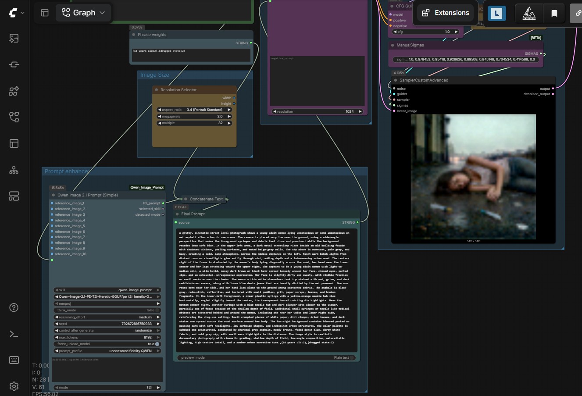Image resolution: width=582 pixels, height=396 pixels.
Task: Click the additional_system_instructions text box
Action: [107, 370]
